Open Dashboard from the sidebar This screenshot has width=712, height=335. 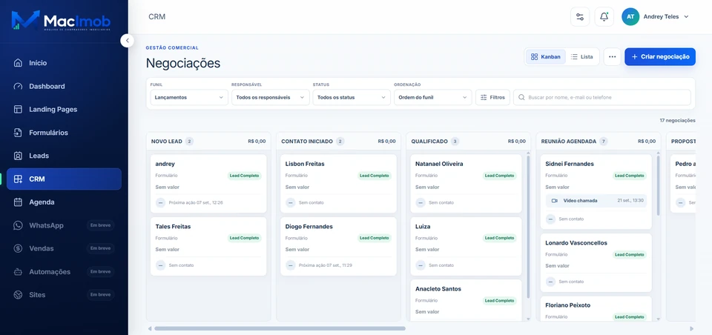[64, 86]
